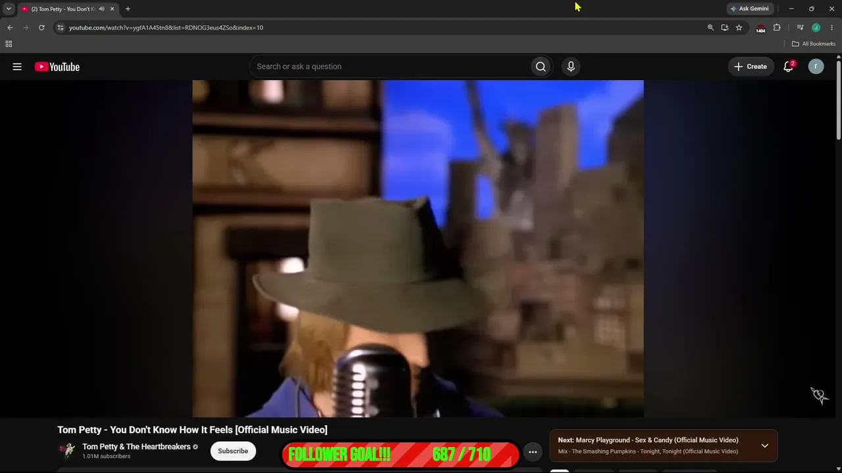The height and width of the screenshot is (473, 842).
Task: Open the red extension showing 1404
Action: (761, 28)
